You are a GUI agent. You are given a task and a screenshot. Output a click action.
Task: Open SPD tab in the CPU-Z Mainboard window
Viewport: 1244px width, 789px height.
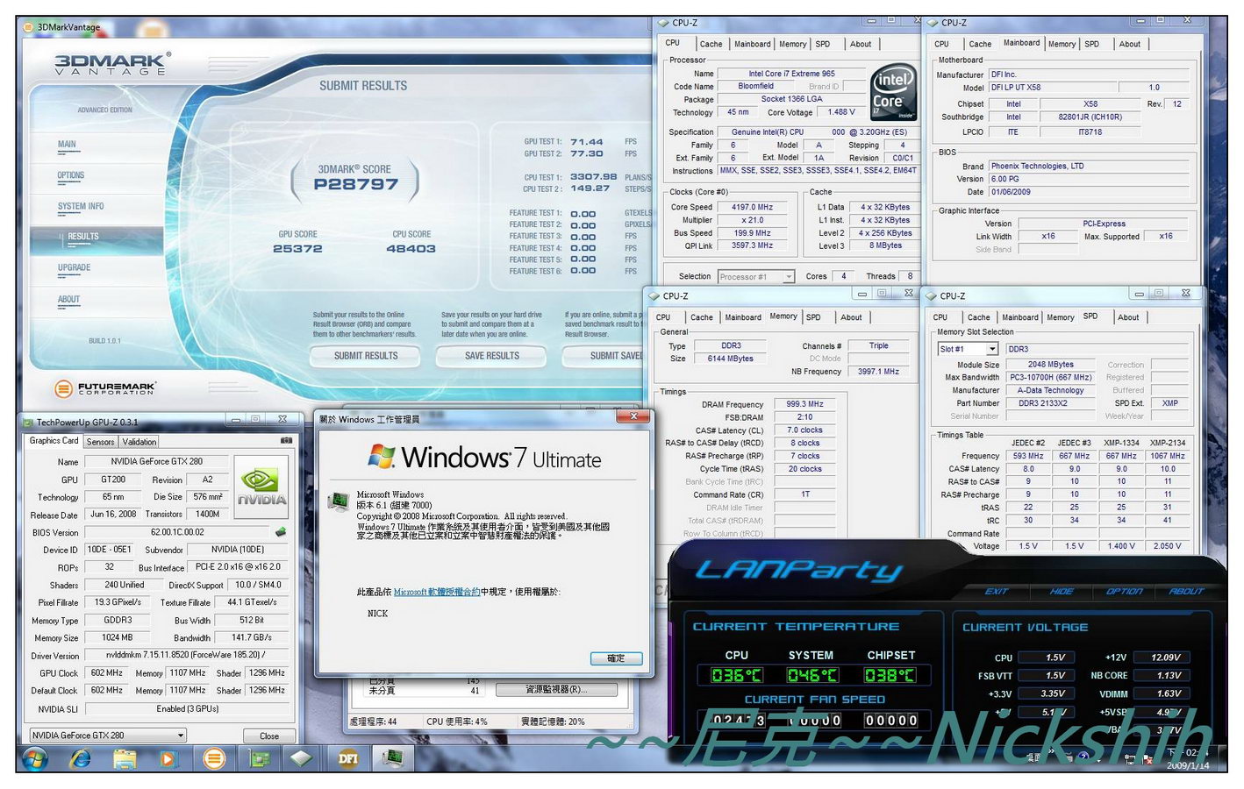click(1091, 44)
